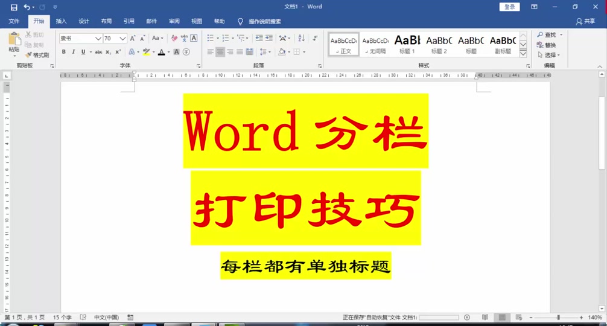Click the zoom slider handle in the status bar

(x=558, y=318)
